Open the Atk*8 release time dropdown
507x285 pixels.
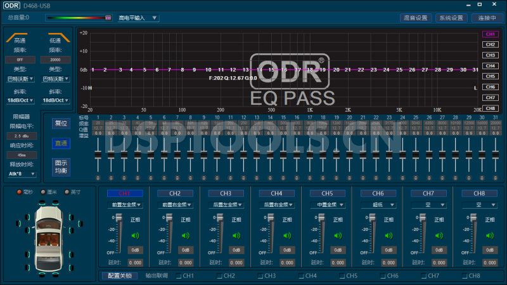(22, 174)
